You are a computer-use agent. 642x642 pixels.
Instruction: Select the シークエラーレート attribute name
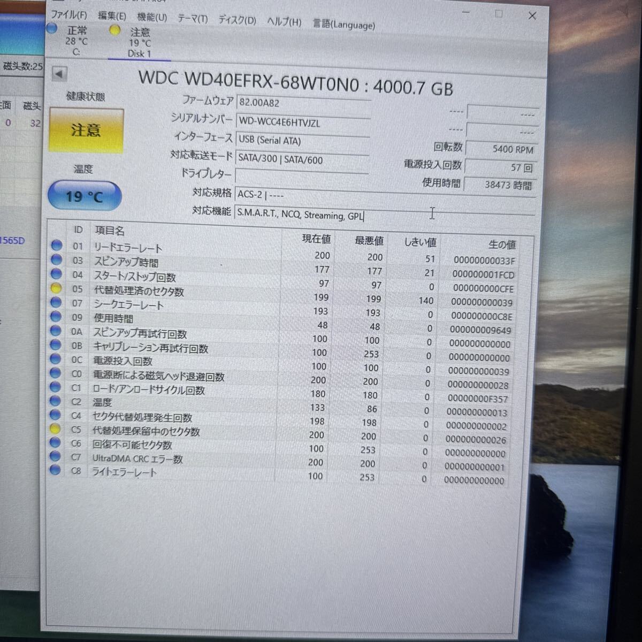pyautogui.click(x=129, y=305)
